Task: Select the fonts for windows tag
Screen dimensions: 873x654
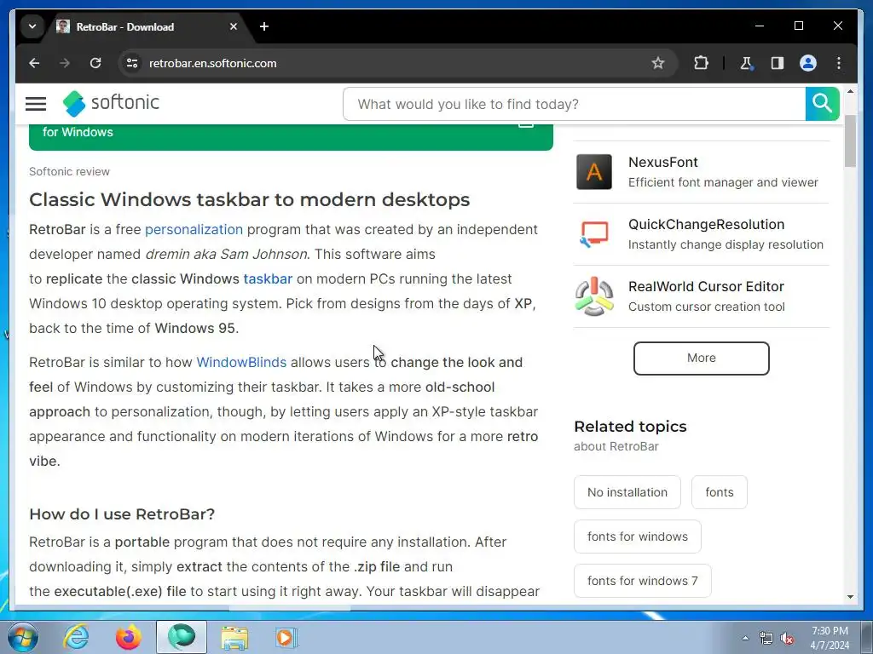Action: tap(638, 536)
